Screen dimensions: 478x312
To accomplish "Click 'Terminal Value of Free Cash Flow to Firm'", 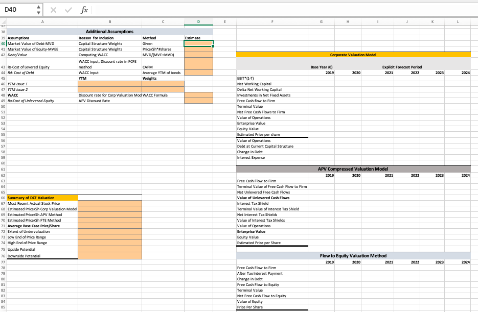I will point(272,186).
